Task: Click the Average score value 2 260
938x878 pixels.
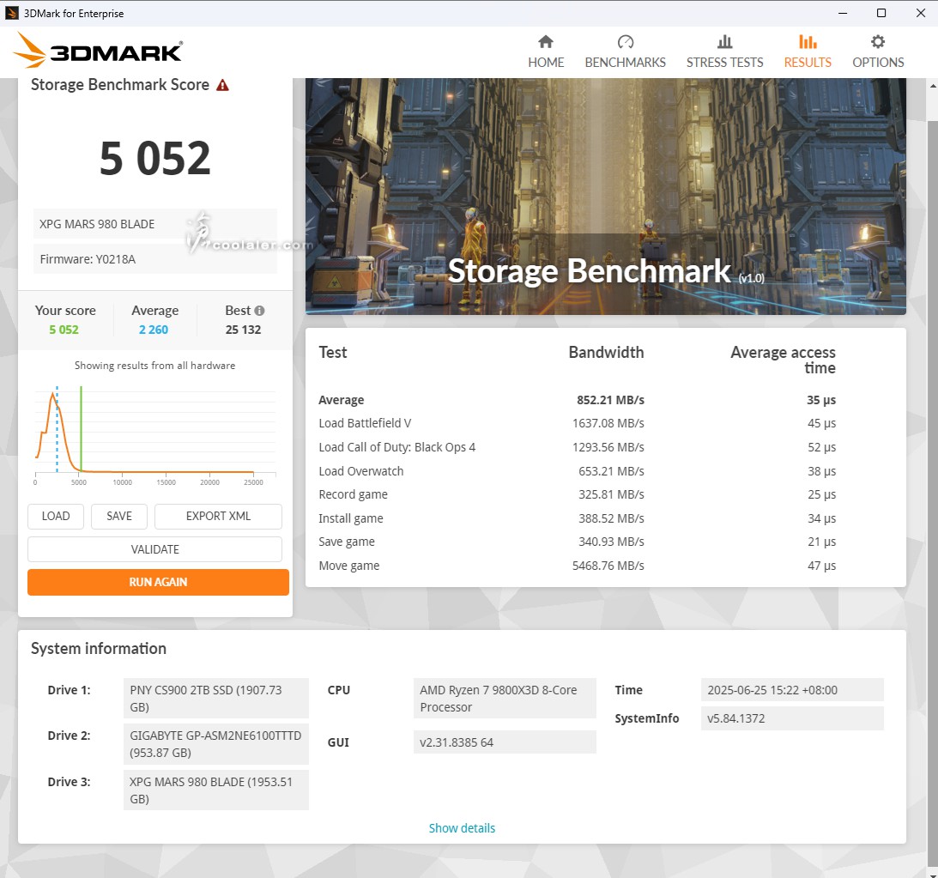Action: 154,330
